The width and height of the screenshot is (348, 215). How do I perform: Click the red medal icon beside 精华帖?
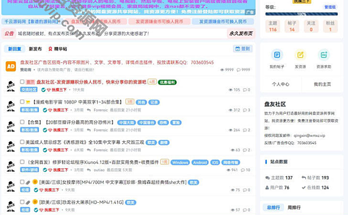pos(50,49)
